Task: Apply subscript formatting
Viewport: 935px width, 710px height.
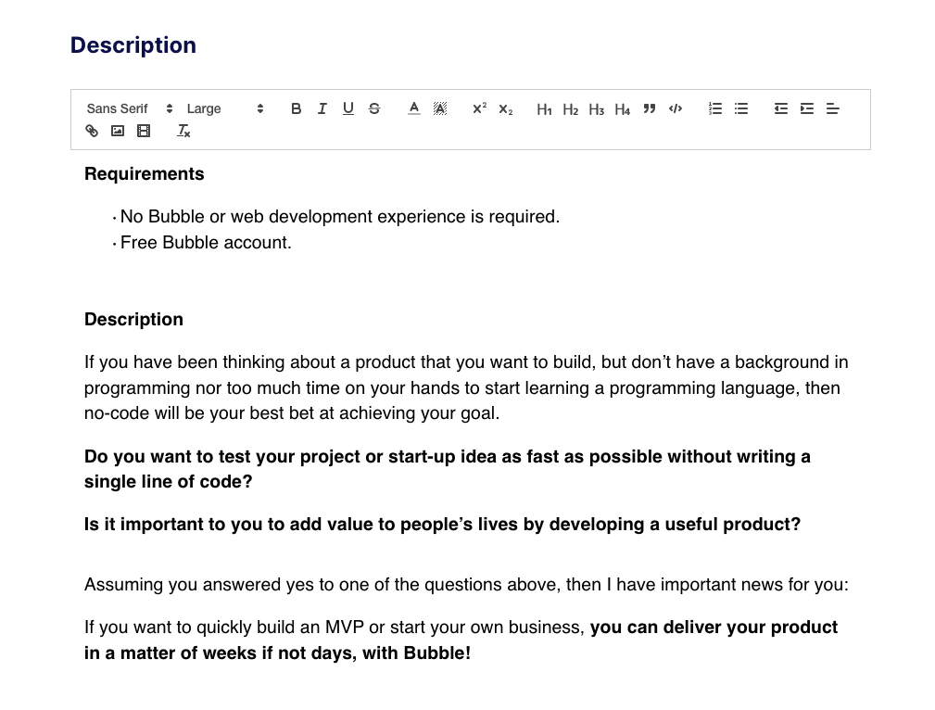Action: 506,108
